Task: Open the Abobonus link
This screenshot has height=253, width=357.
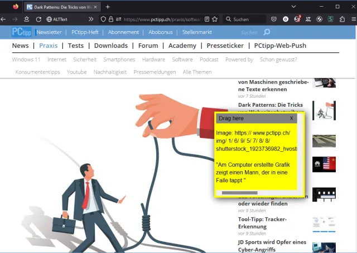Action: (161, 32)
